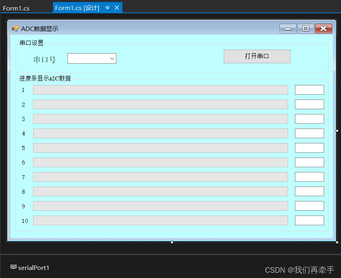Close the Form1.cs [设计] tab
This screenshot has height=278, width=341.
[x=117, y=8]
